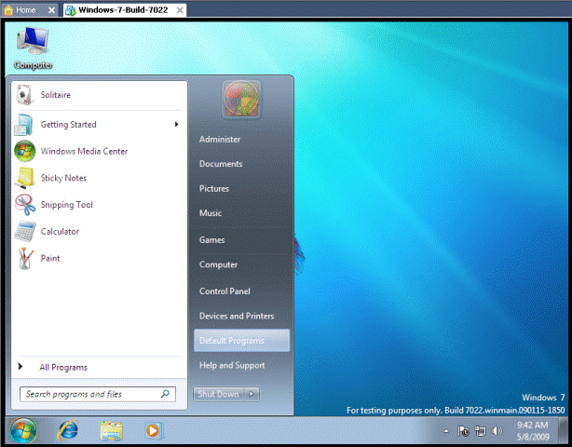Close the Home tab
This screenshot has height=447, width=572.
[52, 10]
